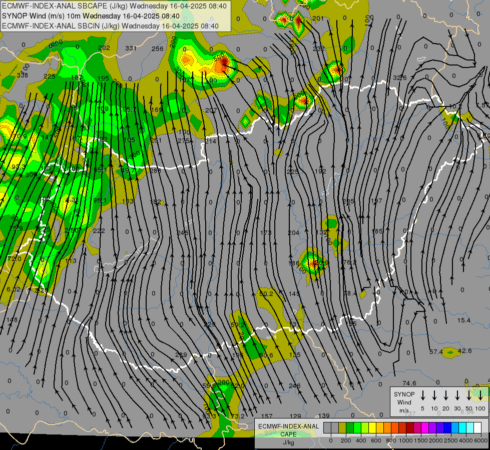This screenshot has width=490, height=450.
Task: Click the 'SYNOP' label in wind legend
Action: [x=404, y=394]
